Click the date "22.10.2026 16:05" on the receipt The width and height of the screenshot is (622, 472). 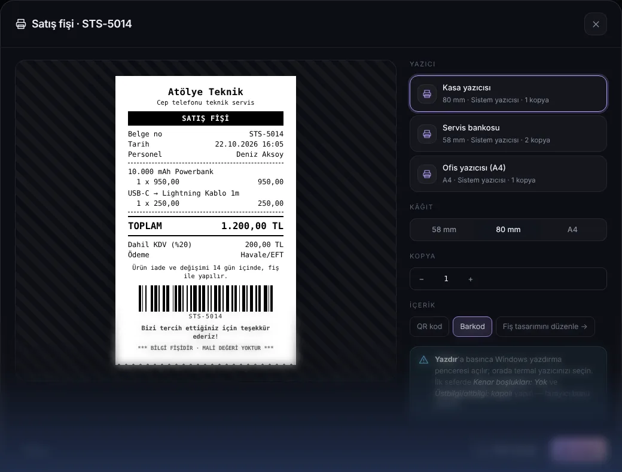[249, 144]
